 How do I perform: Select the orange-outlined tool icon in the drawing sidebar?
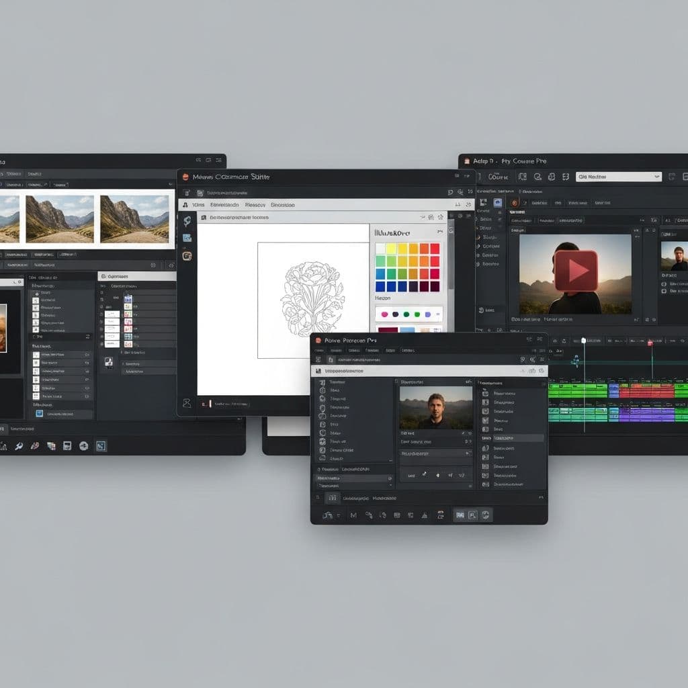[x=187, y=256]
